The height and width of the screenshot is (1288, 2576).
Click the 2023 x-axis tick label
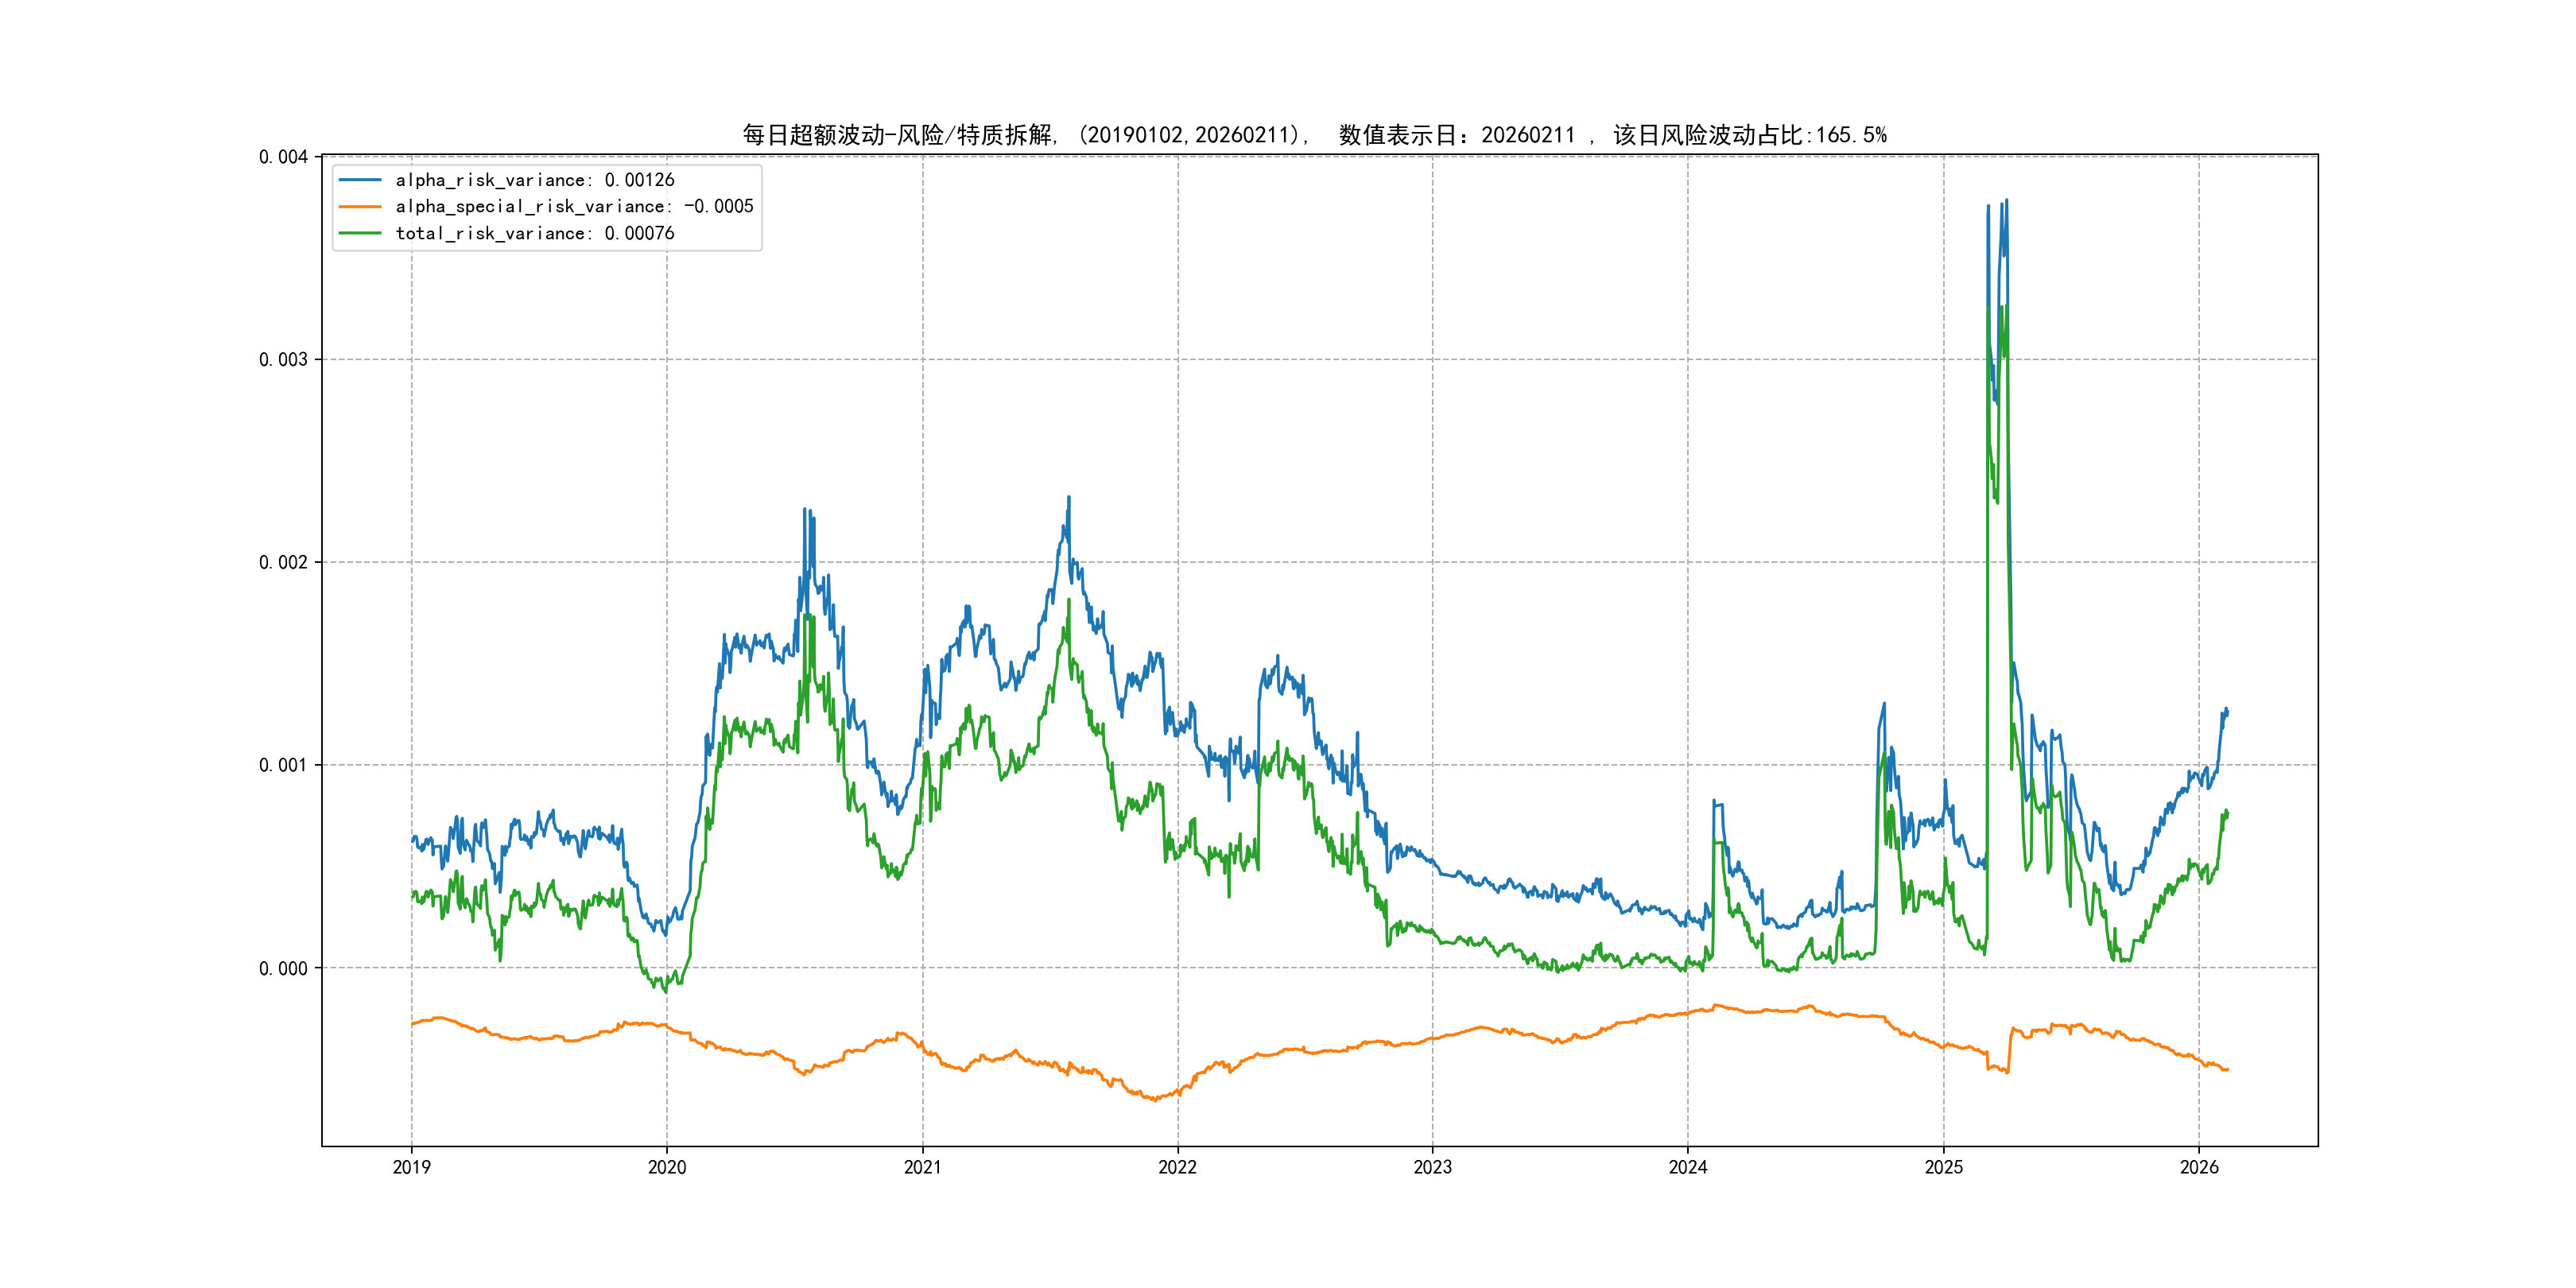(x=1432, y=1167)
